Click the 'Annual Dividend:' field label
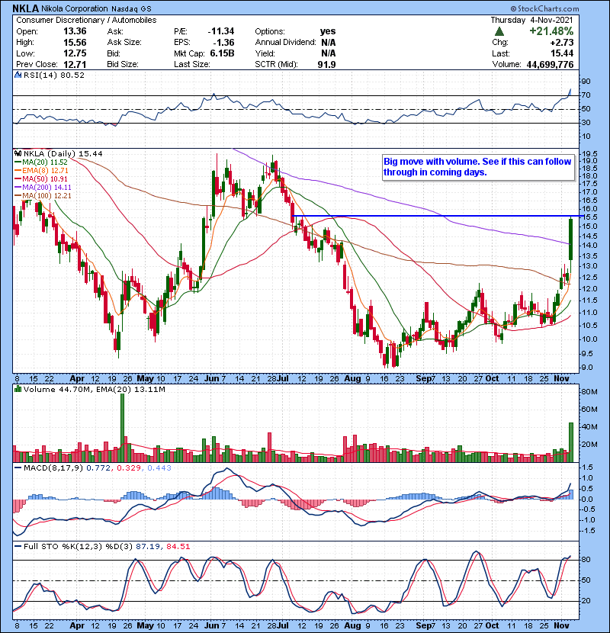Image resolution: width=610 pixels, height=633 pixels. [x=286, y=43]
